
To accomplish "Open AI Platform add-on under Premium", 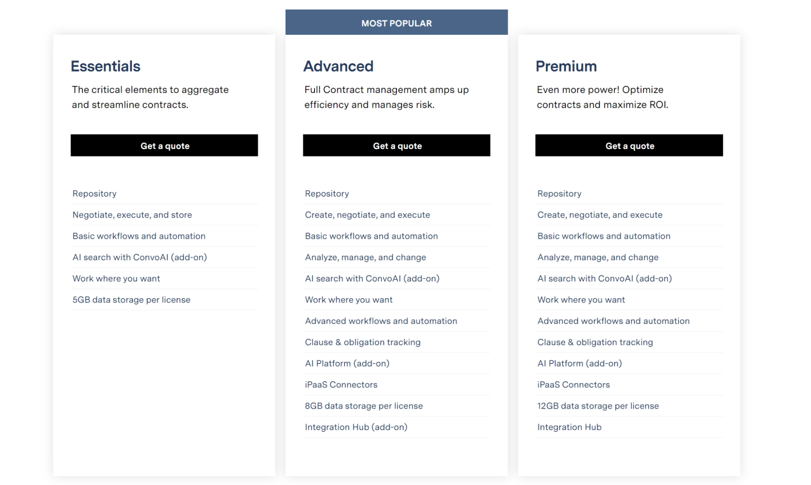I will click(579, 363).
